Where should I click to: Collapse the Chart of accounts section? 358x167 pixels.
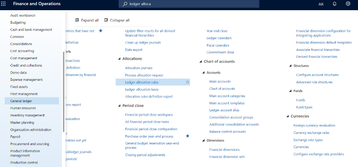[x=201, y=62]
